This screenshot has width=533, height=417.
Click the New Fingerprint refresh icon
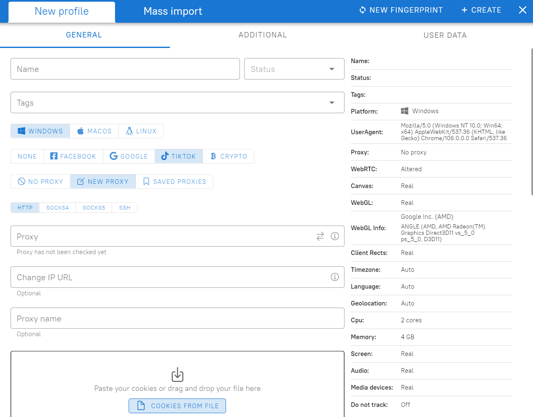363,10
